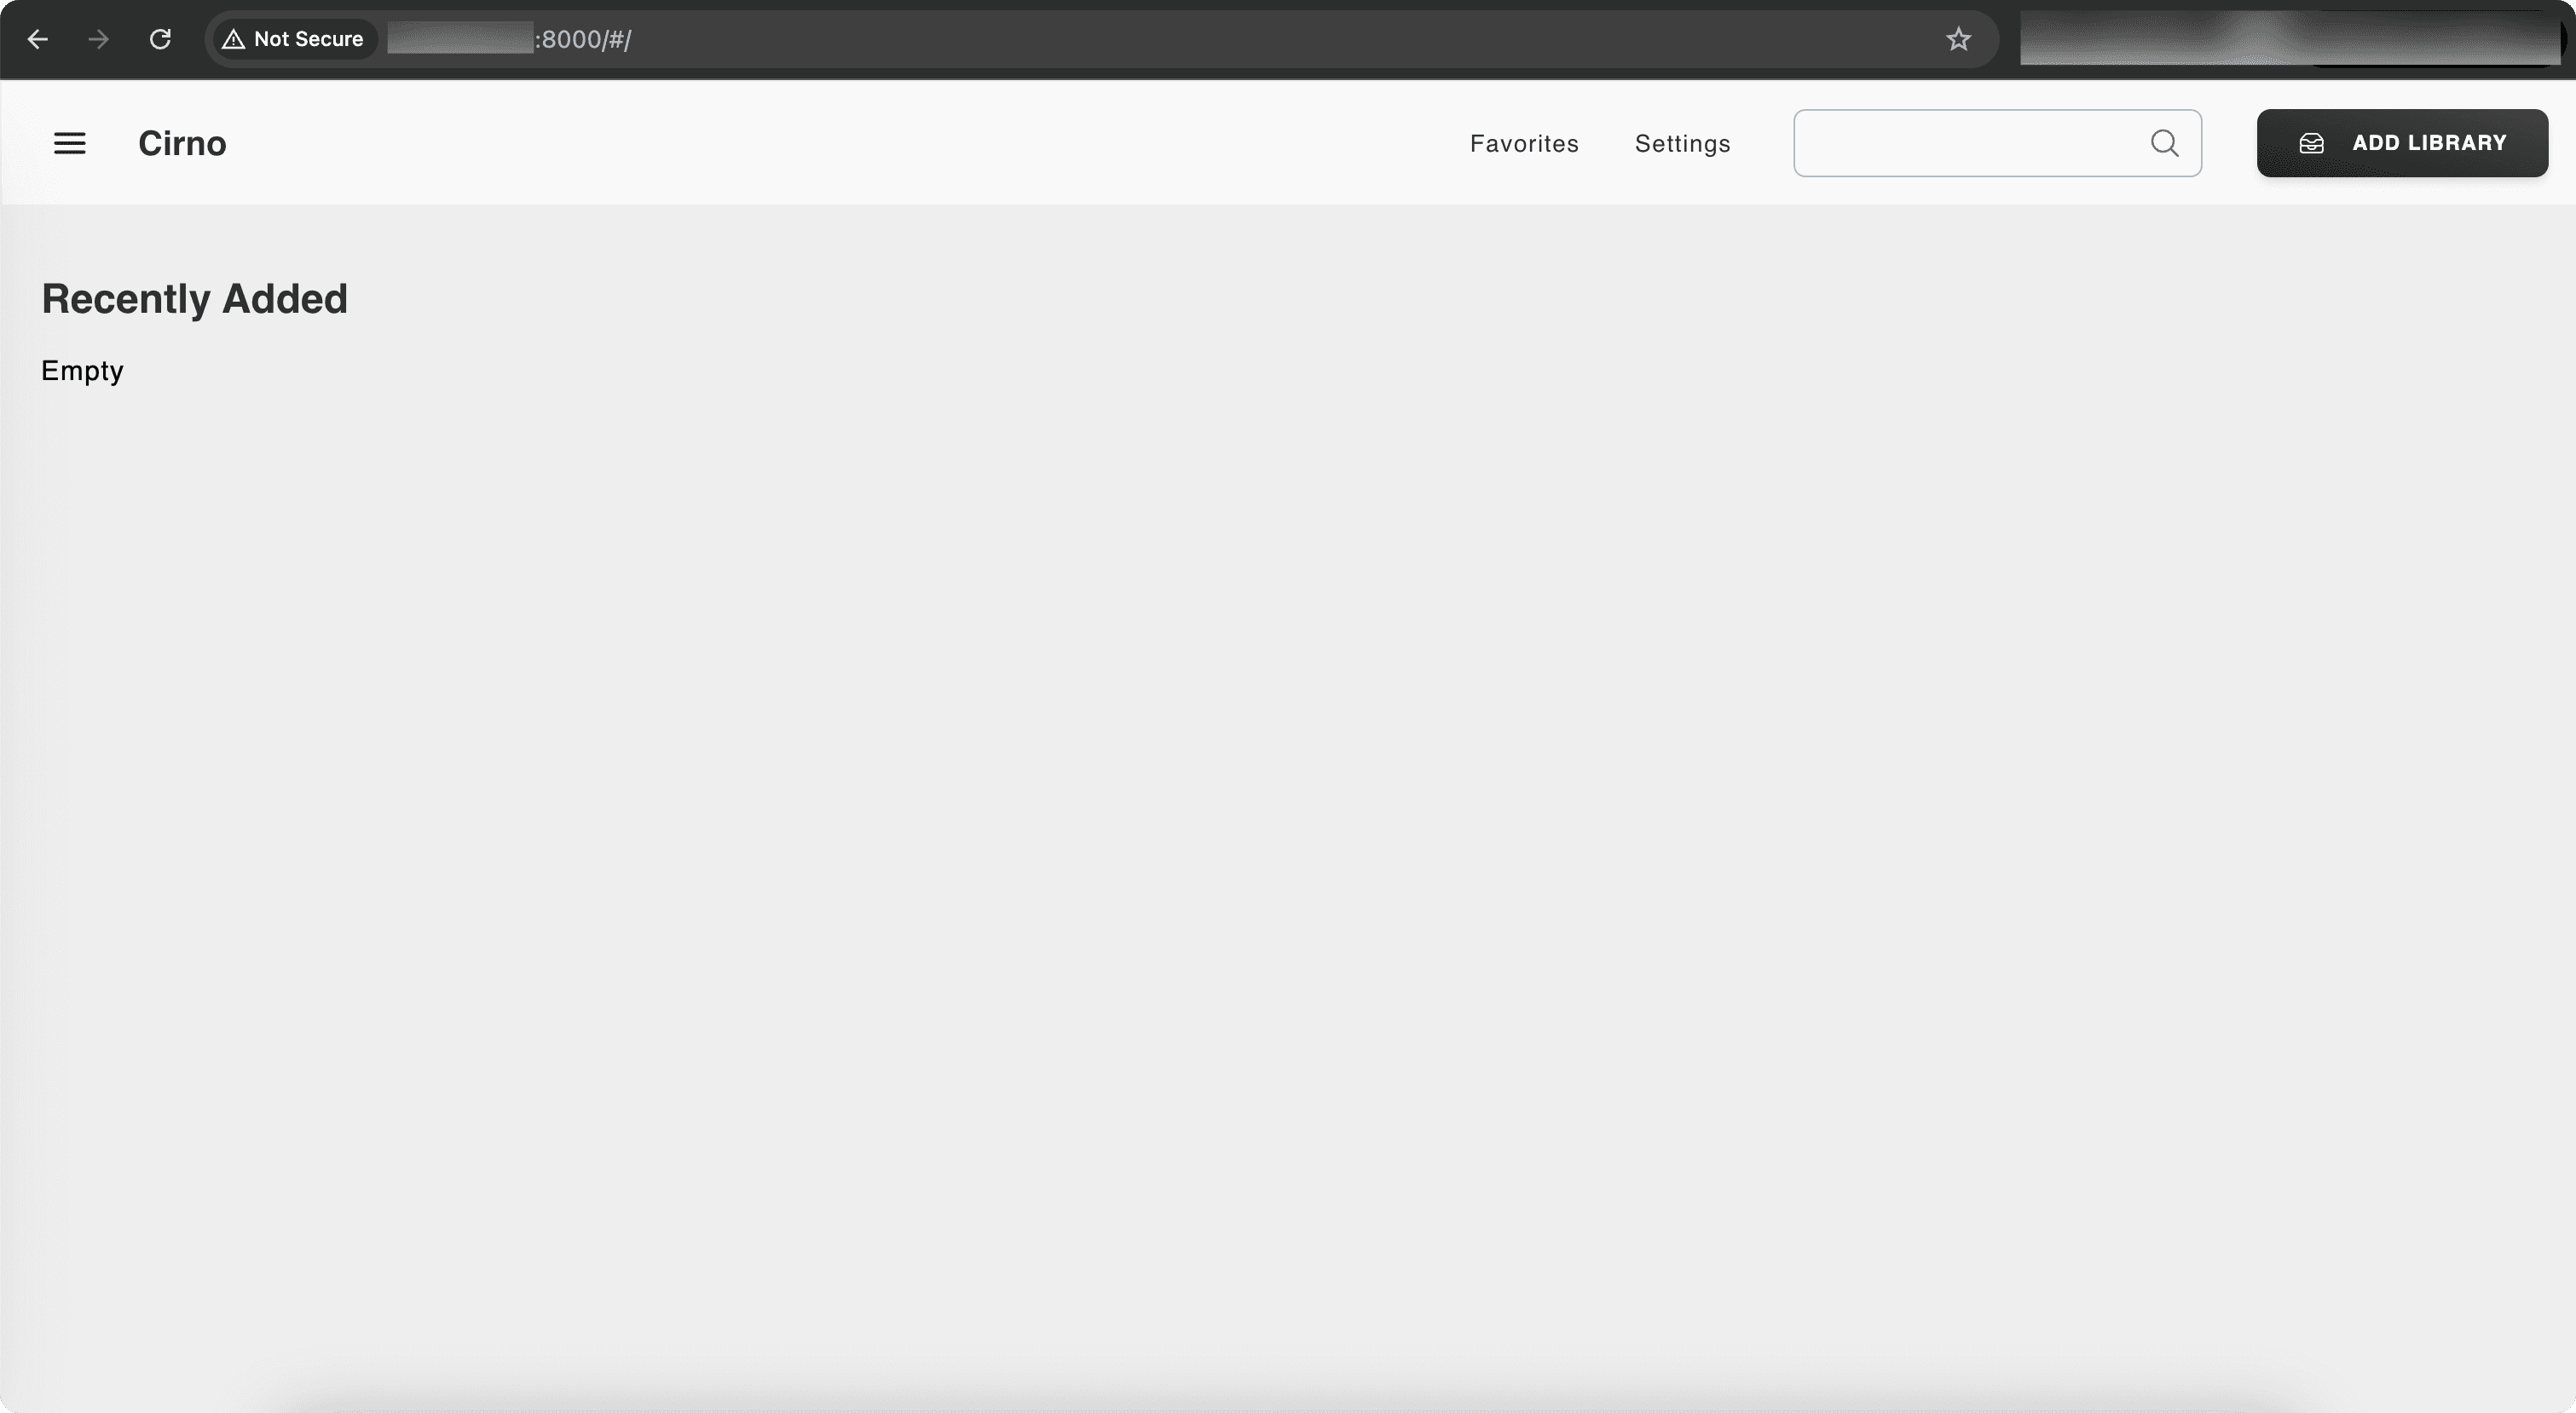Click the warning triangle beside Not Secure
This screenshot has width=2576, height=1413.
233,39
